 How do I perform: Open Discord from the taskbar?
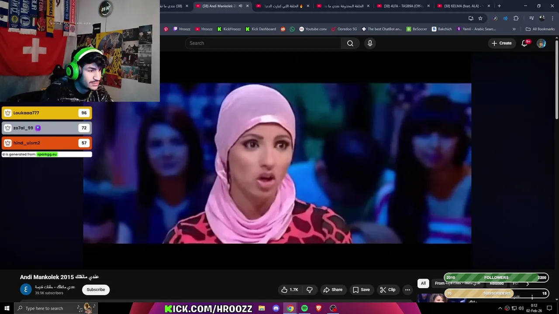click(x=276, y=308)
